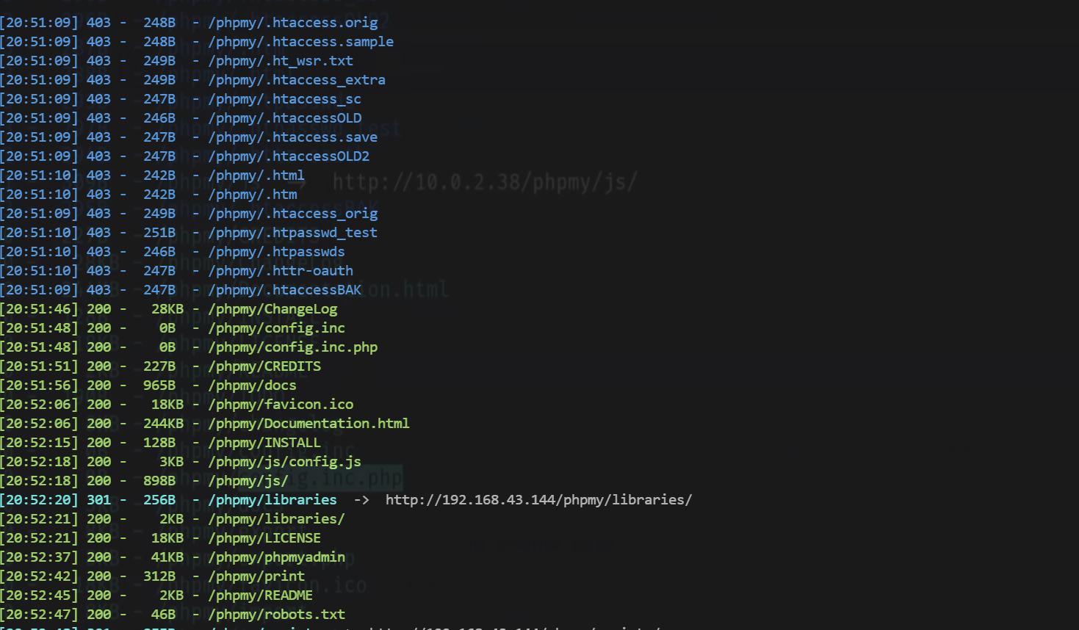Click the /phpmy/.htm path
Viewport: 1079px width, 630px height.
(x=253, y=195)
